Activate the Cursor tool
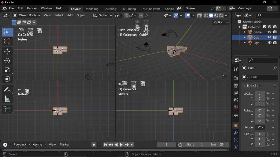Image resolution: width=280 pixels, height=157 pixels. (x=7, y=41)
